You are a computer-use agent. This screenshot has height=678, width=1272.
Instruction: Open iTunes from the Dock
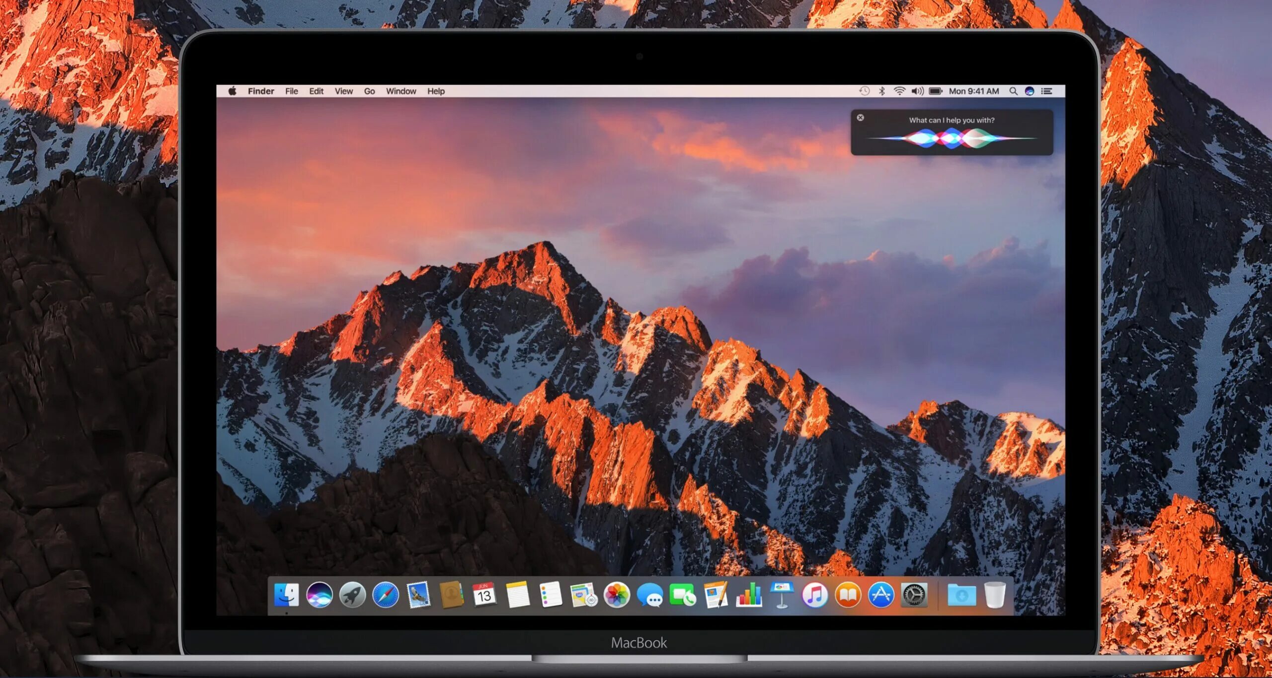pyautogui.click(x=815, y=595)
